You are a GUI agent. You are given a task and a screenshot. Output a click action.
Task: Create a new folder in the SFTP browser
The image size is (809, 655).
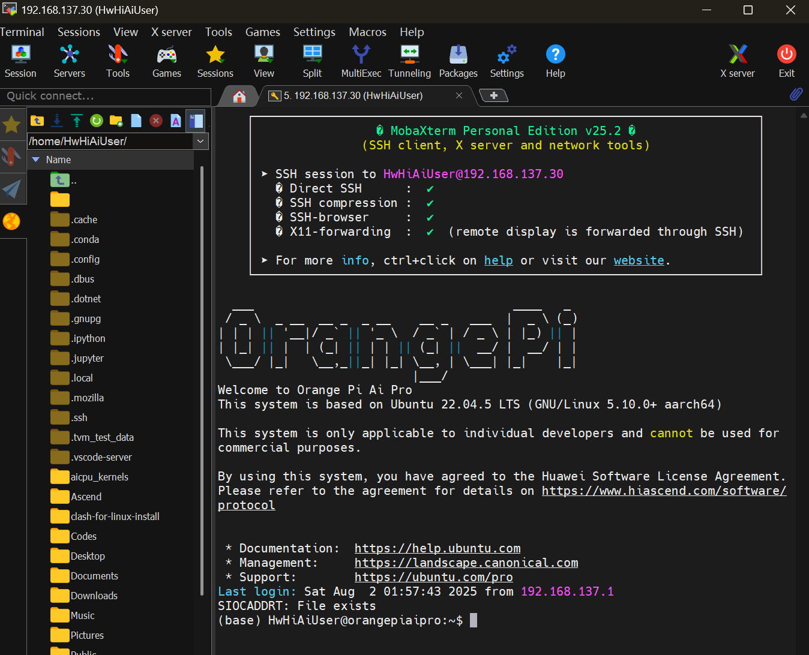116,121
